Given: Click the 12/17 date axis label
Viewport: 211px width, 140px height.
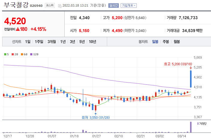Looking at the screenshot, I should coord(7,136).
